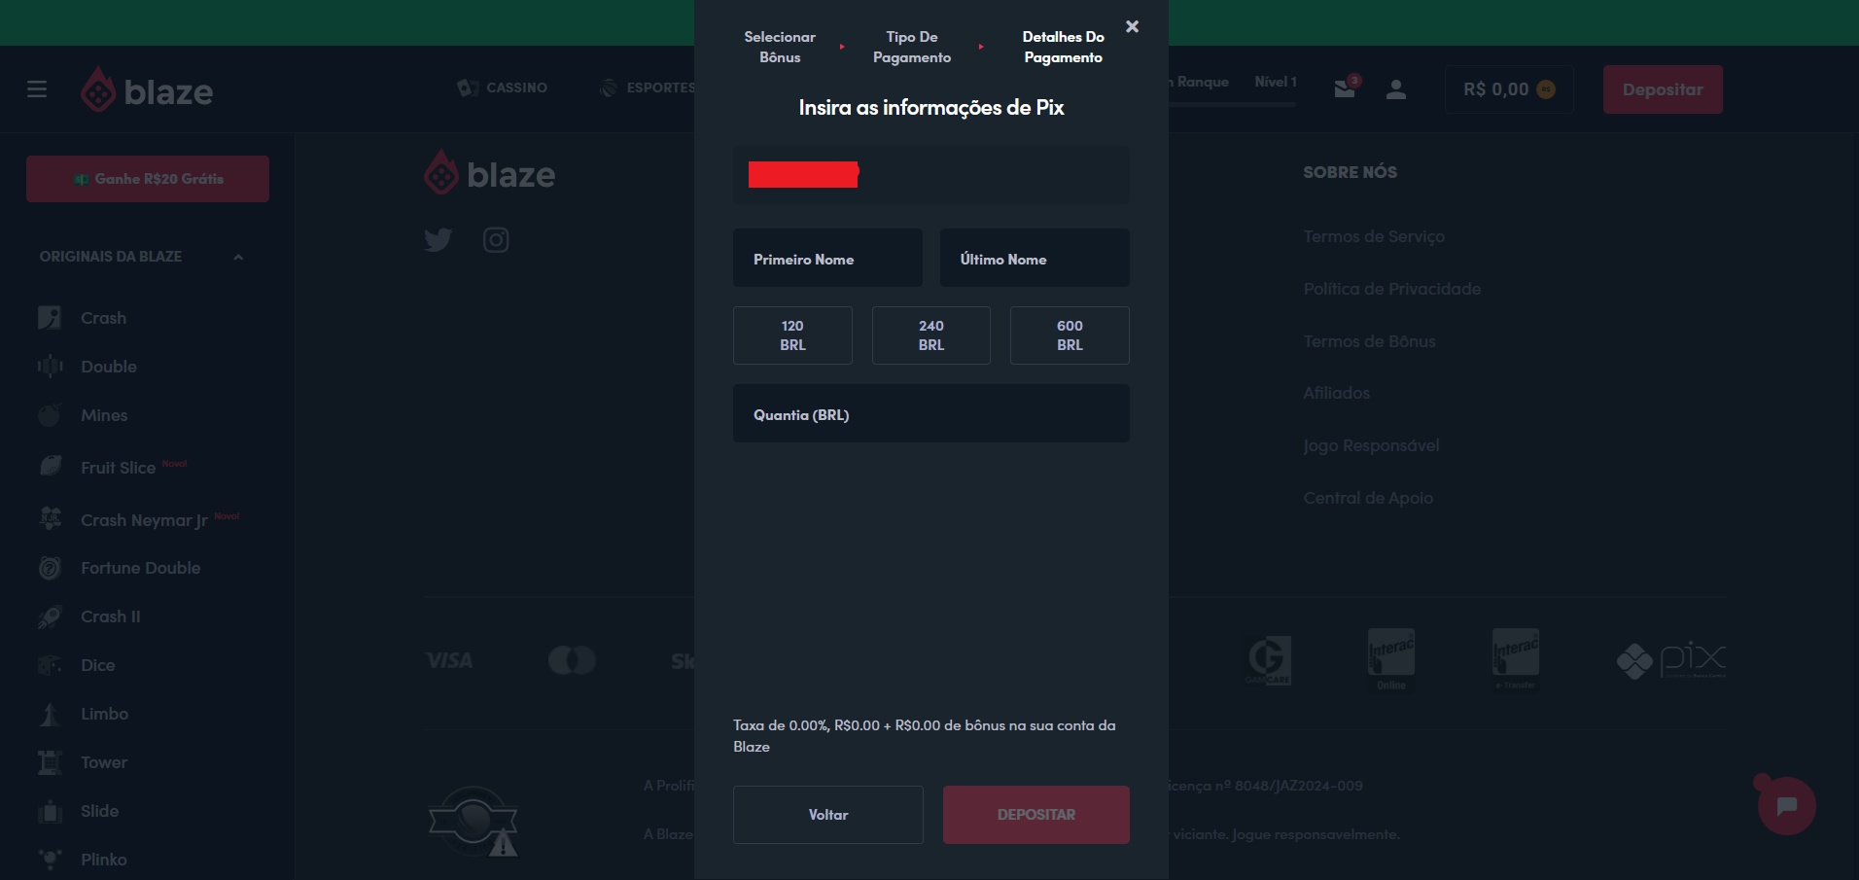Click the Interac e-Transfer logo
1859x880 pixels.
pyautogui.click(x=1516, y=659)
